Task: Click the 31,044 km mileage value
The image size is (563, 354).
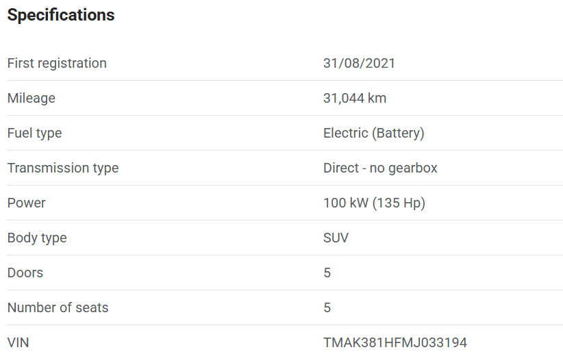Action: coord(355,98)
